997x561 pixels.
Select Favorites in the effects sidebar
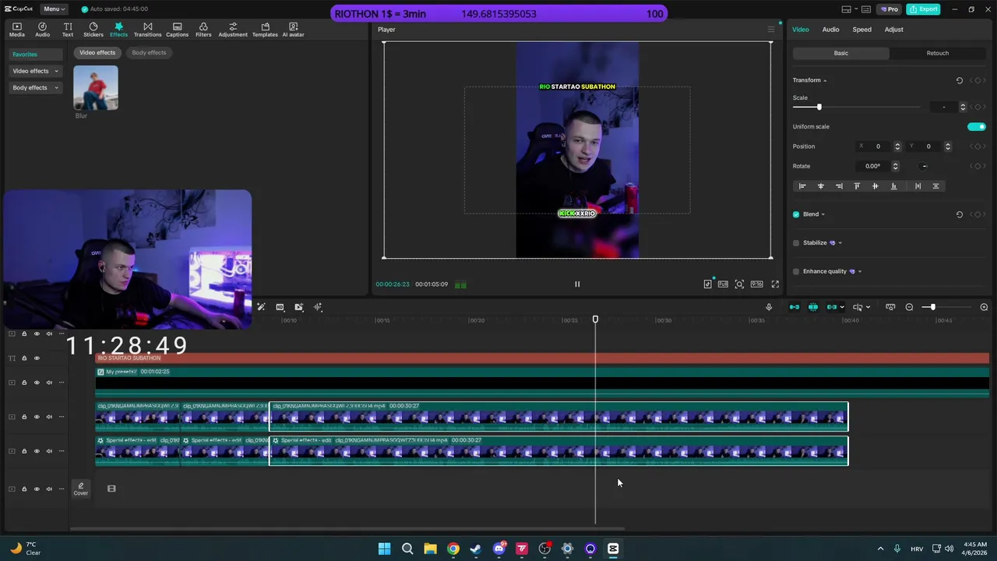click(36, 55)
